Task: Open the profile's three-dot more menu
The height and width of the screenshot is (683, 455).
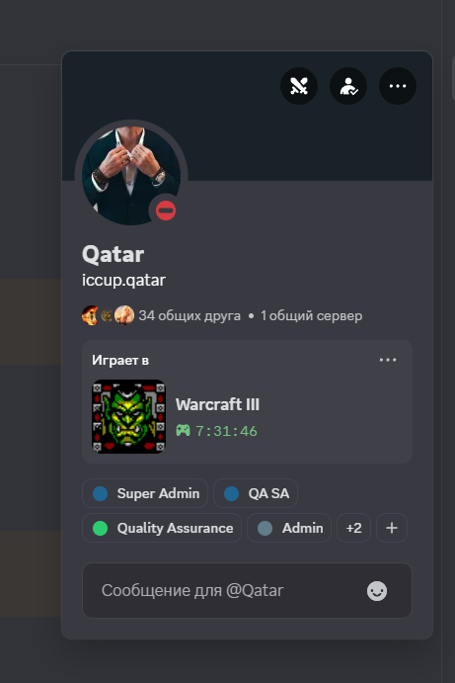Action: pyautogui.click(x=398, y=86)
